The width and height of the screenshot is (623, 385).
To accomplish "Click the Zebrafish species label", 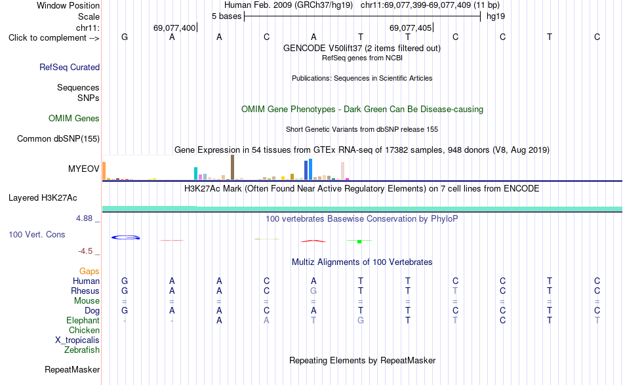I will (82, 350).
